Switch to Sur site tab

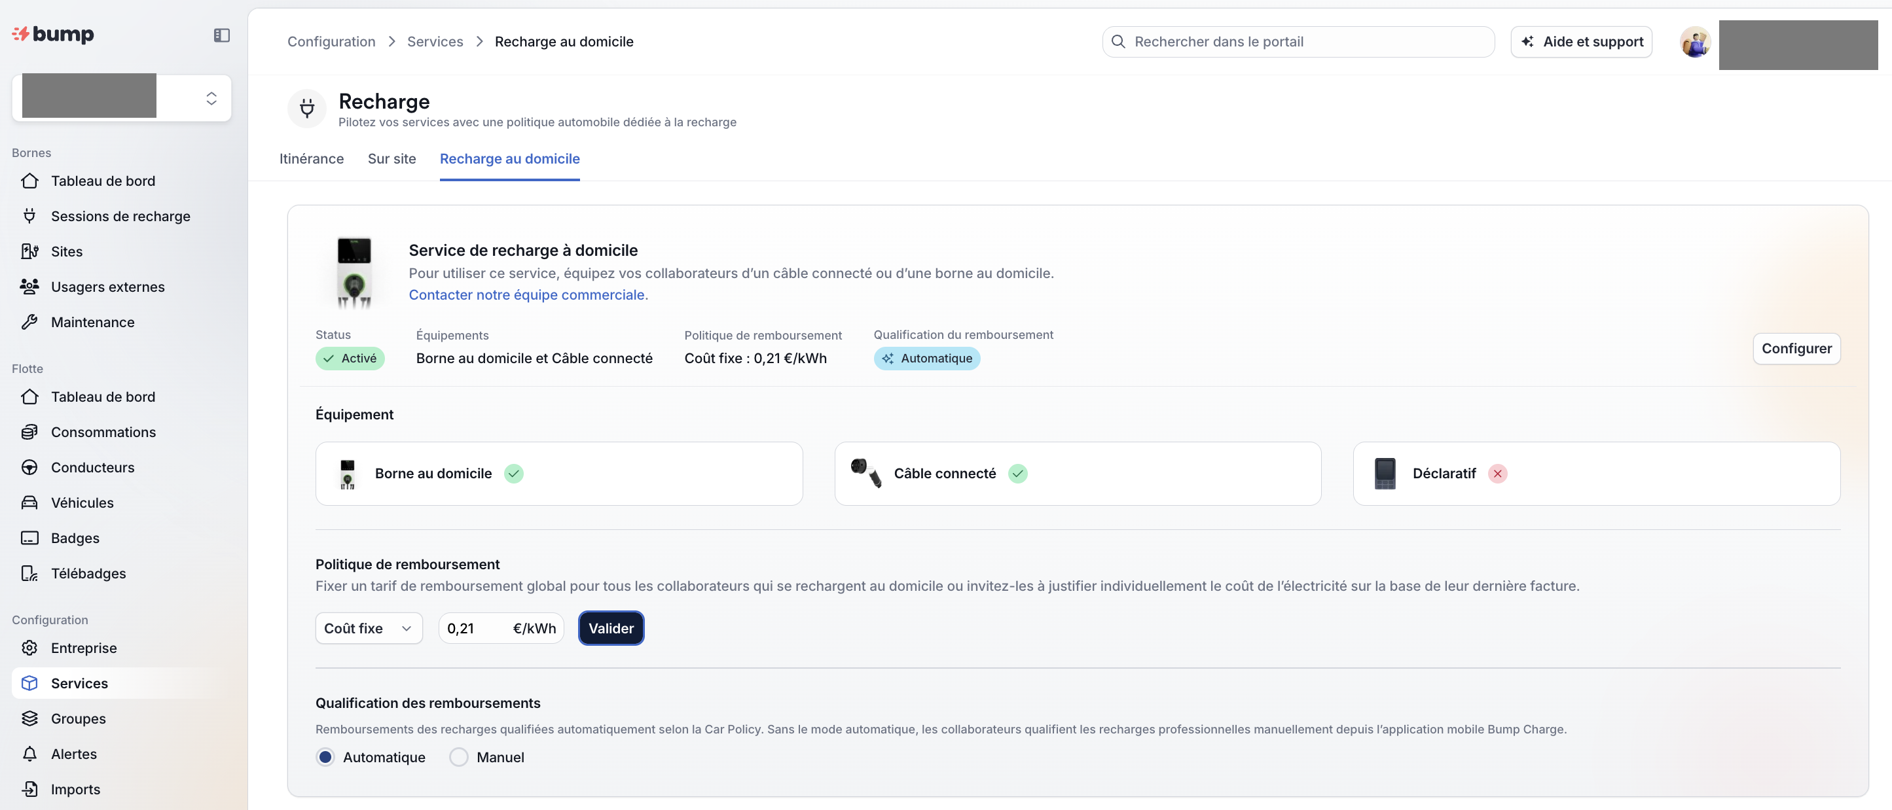391,158
